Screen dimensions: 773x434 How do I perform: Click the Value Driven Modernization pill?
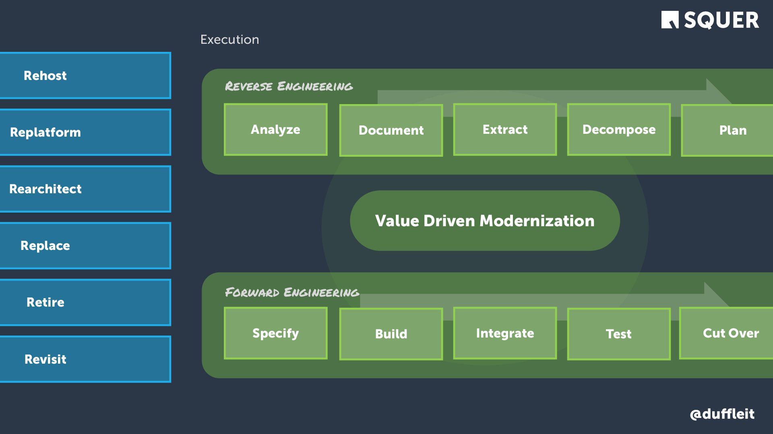pos(485,221)
